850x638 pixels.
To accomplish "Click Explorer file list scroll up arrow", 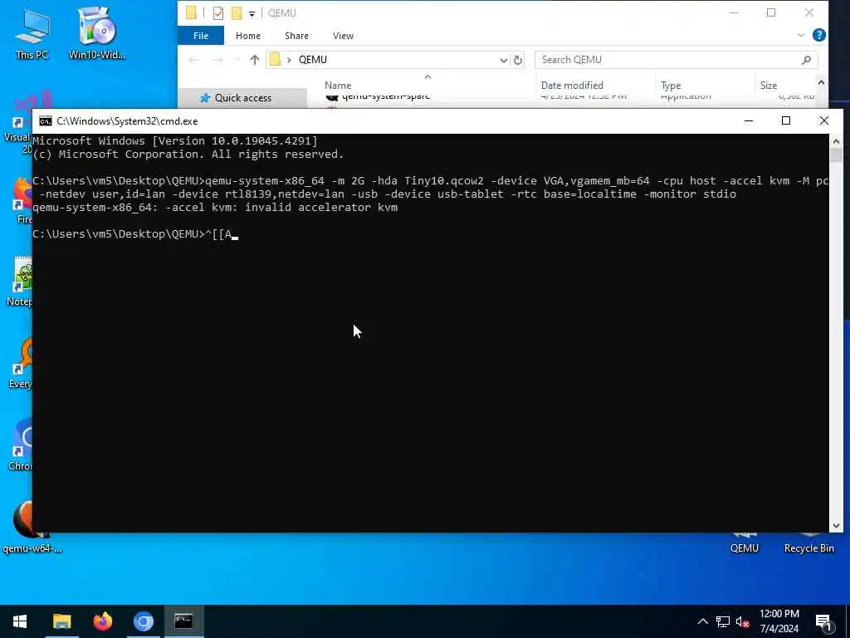I will pos(821,83).
